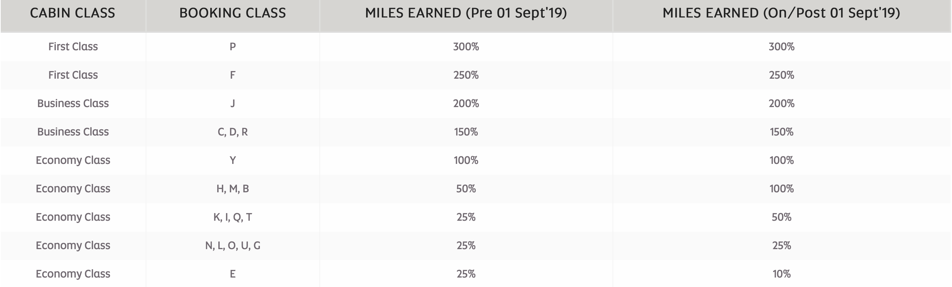The image size is (952, 287).
Task: Select the Business Class cell in row J
Action: pyautogui.click(x=73, y=103)
